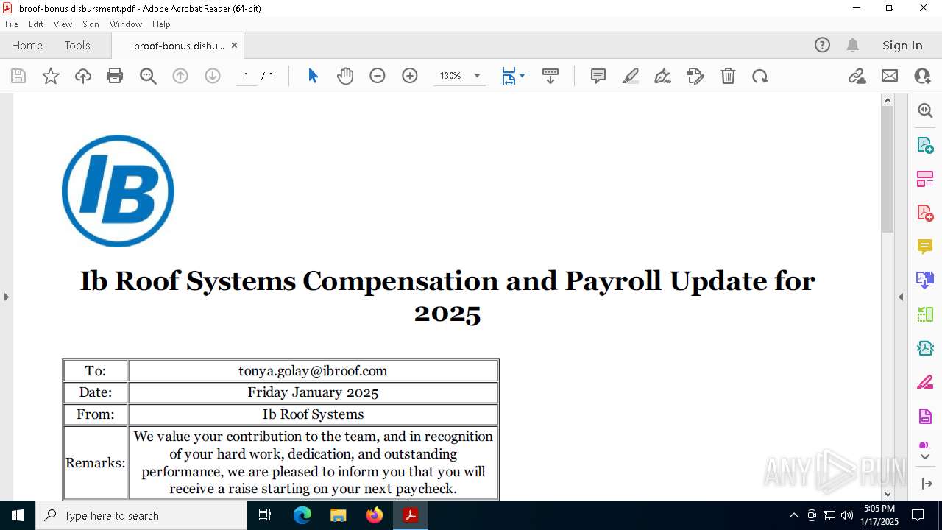Expand the left navigation pane arrow
942x530 pixels.
(x=6, y=297)
